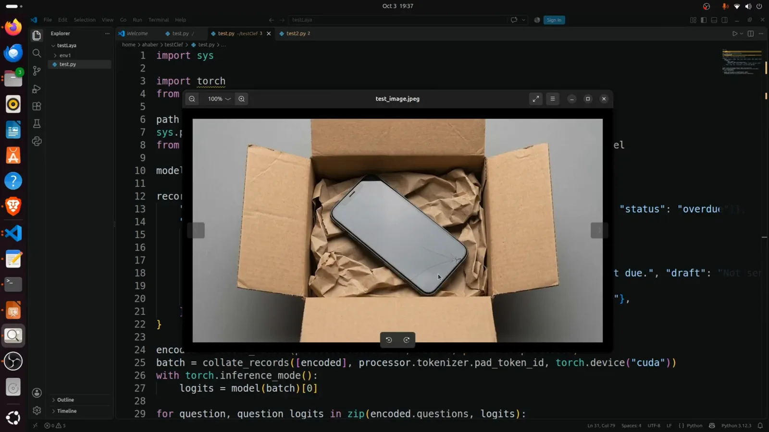Open the Python icon in the activity bar
The height and width of the screenshot is (432, 769).
tap(37, 141)
